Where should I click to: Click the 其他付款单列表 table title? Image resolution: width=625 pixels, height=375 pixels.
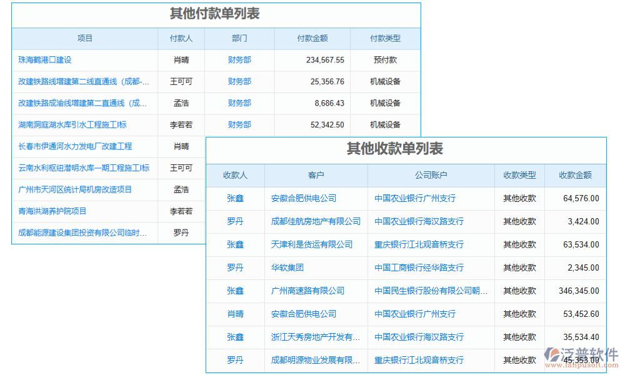coord(216,14)
